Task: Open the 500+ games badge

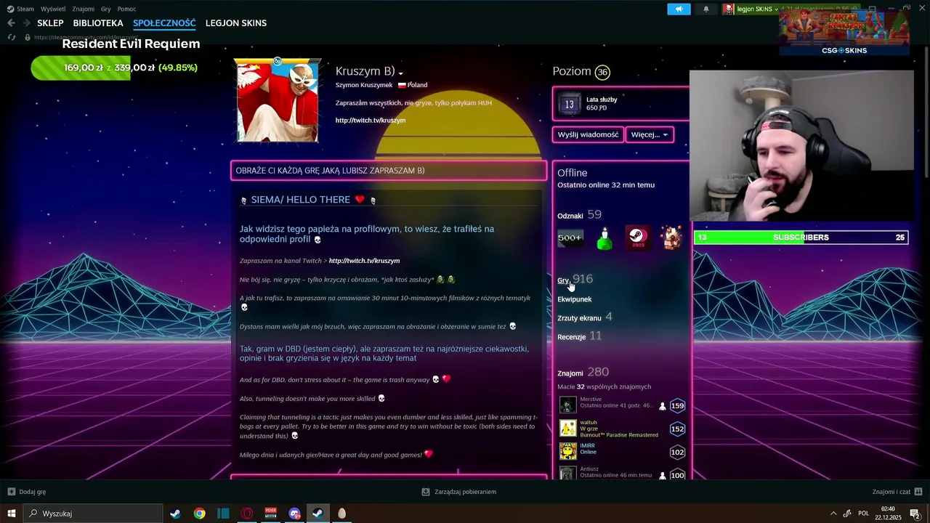Action: 570,238
